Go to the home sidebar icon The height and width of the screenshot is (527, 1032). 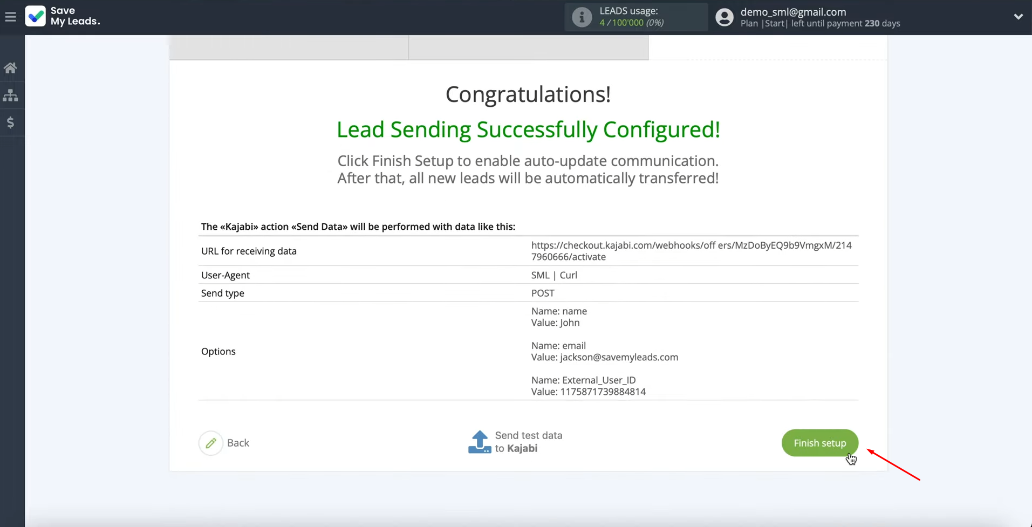(10, 68)
